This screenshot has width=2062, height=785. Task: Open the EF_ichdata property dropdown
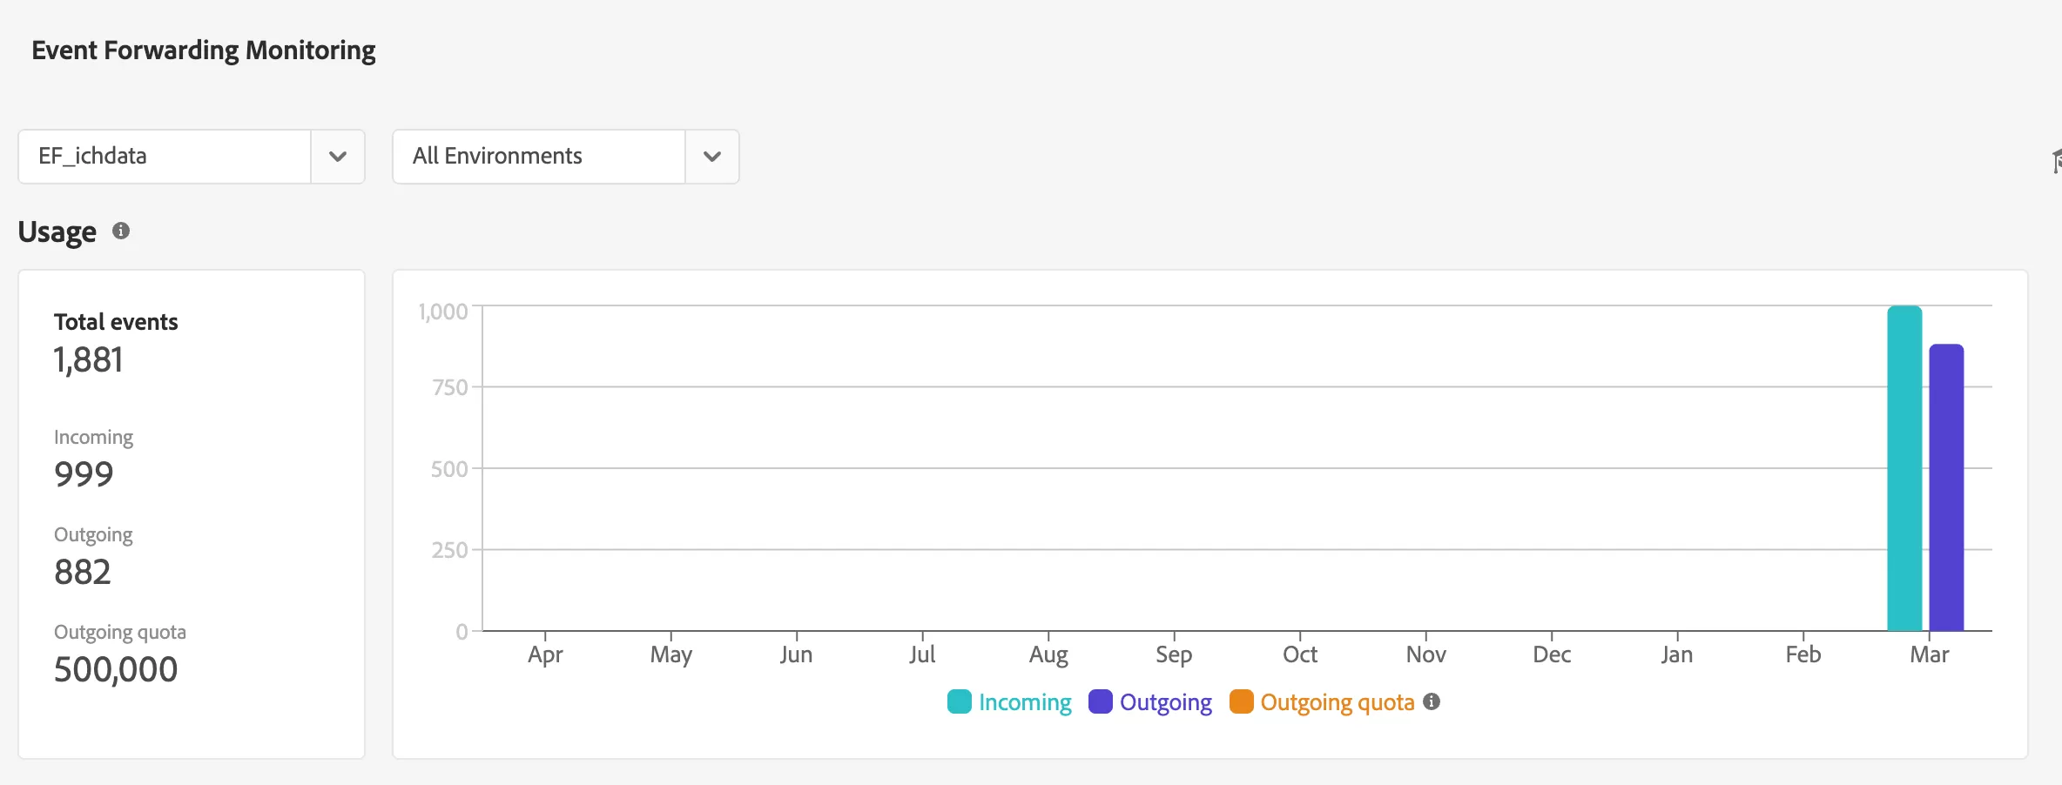(x=338, y=157)
